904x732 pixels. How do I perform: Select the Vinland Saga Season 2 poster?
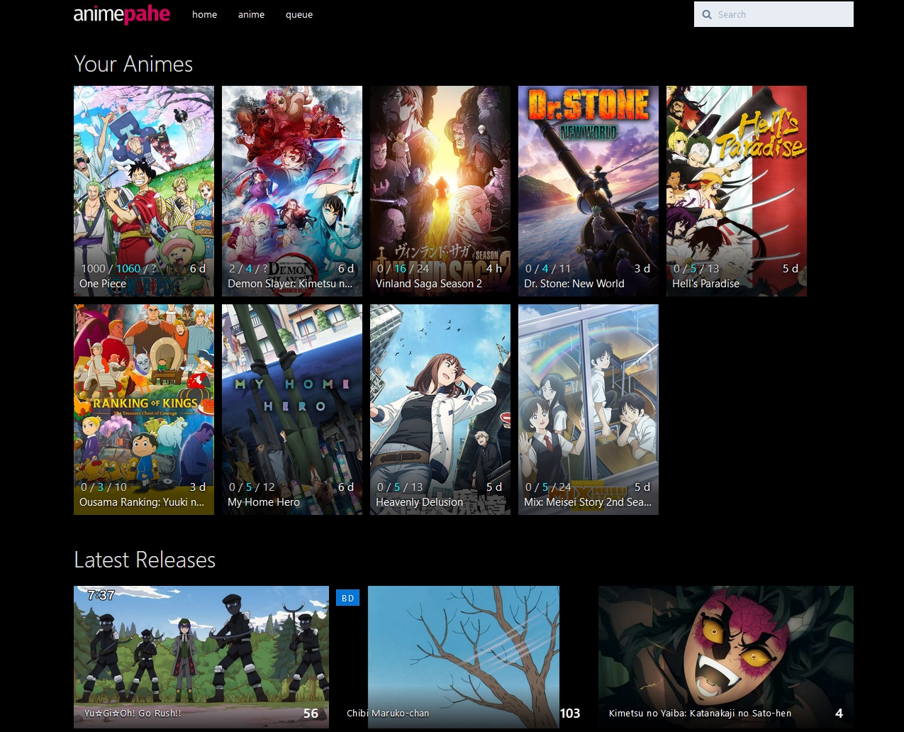440,177
